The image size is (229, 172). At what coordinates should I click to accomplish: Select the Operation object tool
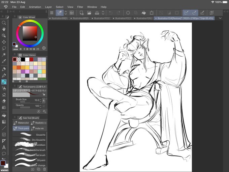(4, 35)
